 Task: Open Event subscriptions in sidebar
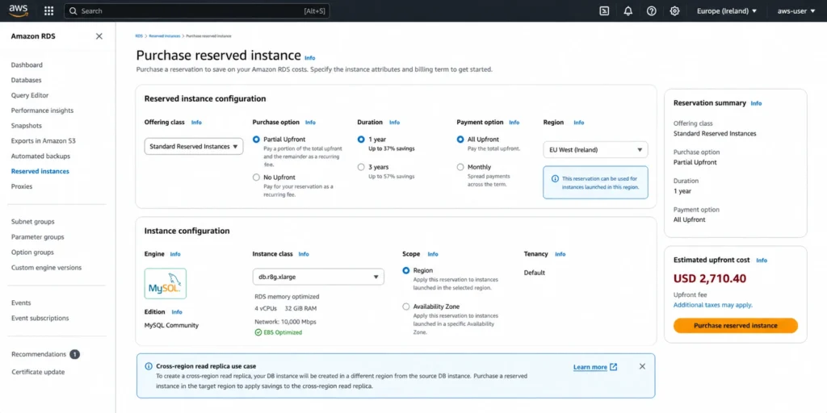tap(40, 318)
